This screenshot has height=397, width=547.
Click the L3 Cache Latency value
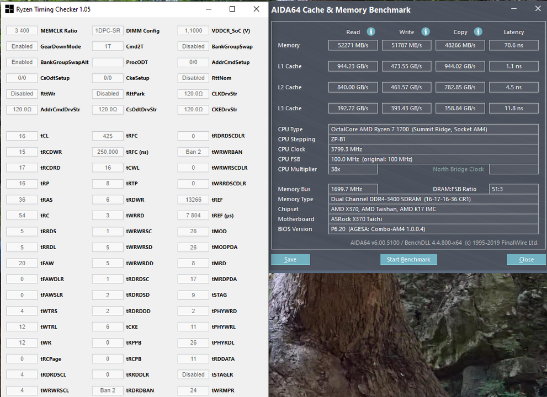(513, 109)
